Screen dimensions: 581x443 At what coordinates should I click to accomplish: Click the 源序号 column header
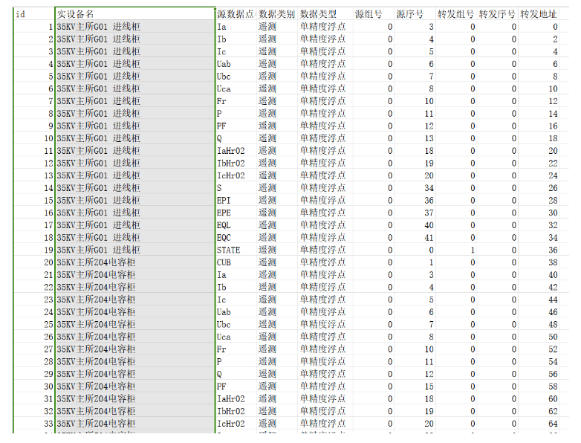pos(411,14)
